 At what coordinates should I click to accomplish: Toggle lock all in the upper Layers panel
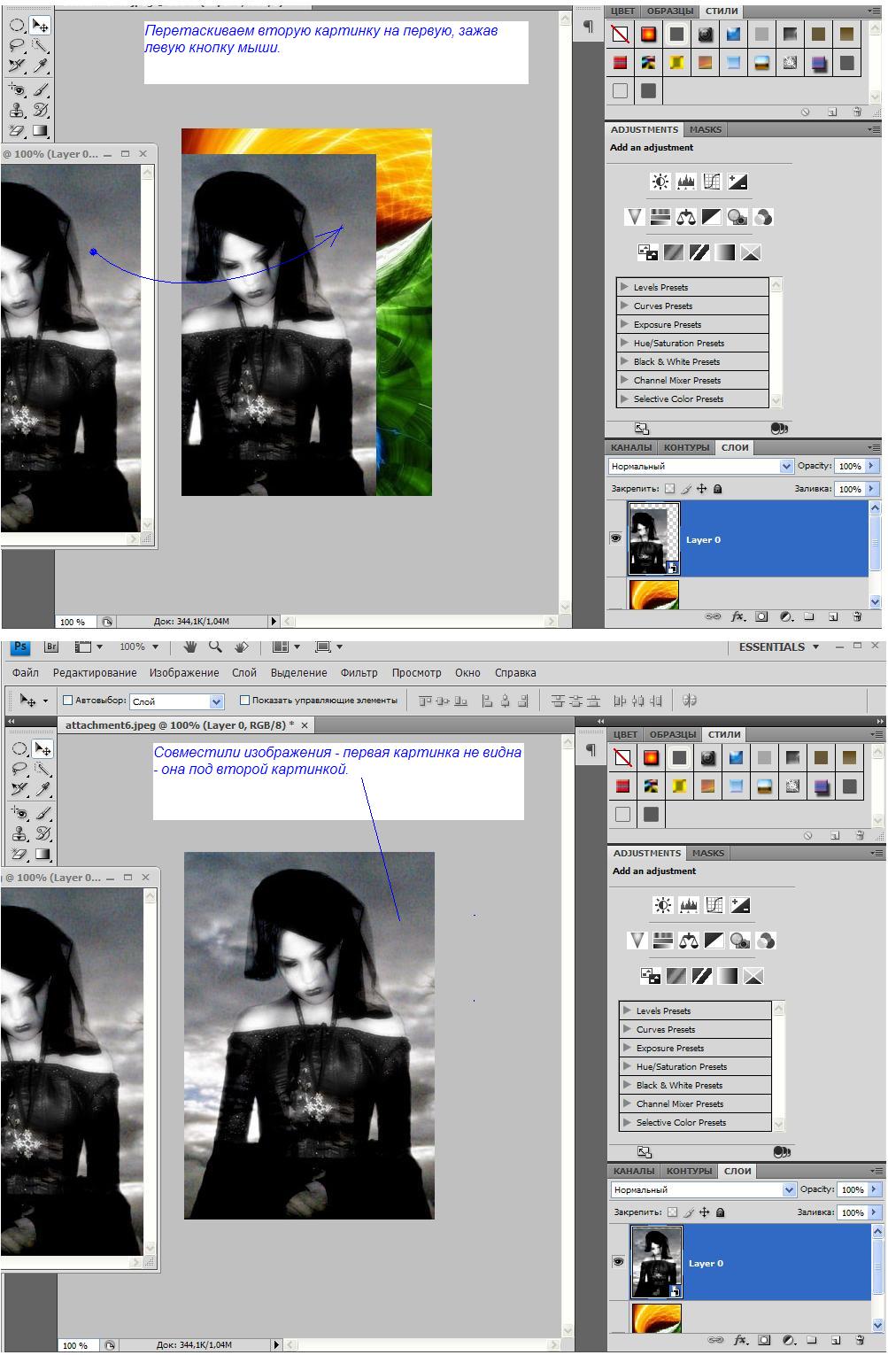(x=718, y=489)
